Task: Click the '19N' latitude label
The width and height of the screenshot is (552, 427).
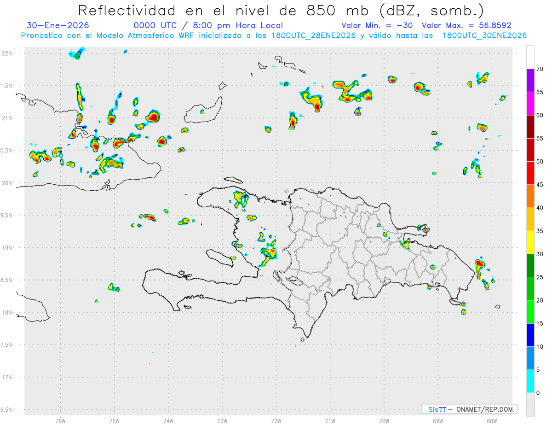Action: pos(7,248)
